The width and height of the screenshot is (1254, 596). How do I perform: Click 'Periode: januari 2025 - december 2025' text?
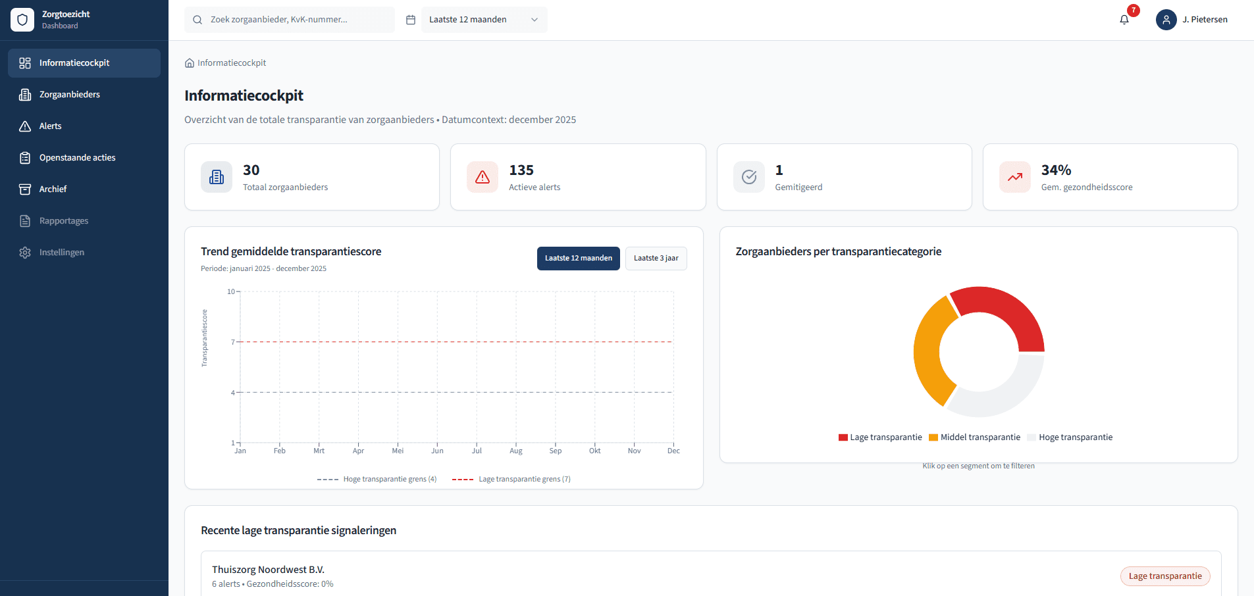[x=263, y=268]
